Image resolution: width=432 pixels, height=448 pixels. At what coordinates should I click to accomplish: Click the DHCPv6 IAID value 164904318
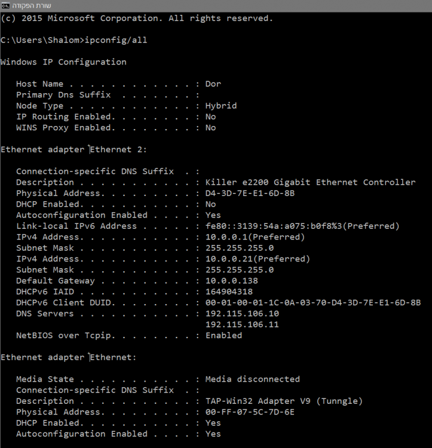coord(229,291)
